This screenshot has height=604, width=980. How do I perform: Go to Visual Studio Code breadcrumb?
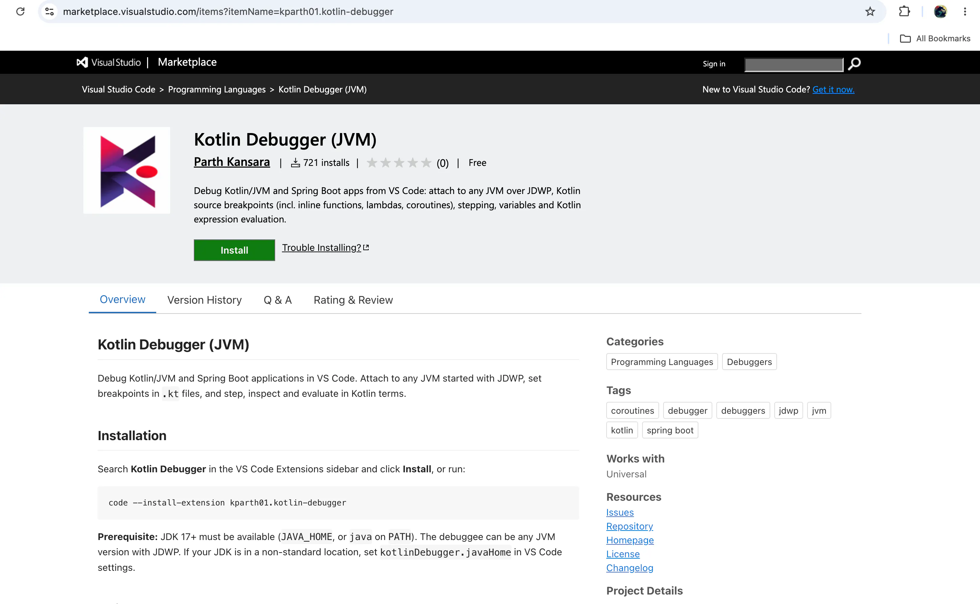tap(118, 89)
